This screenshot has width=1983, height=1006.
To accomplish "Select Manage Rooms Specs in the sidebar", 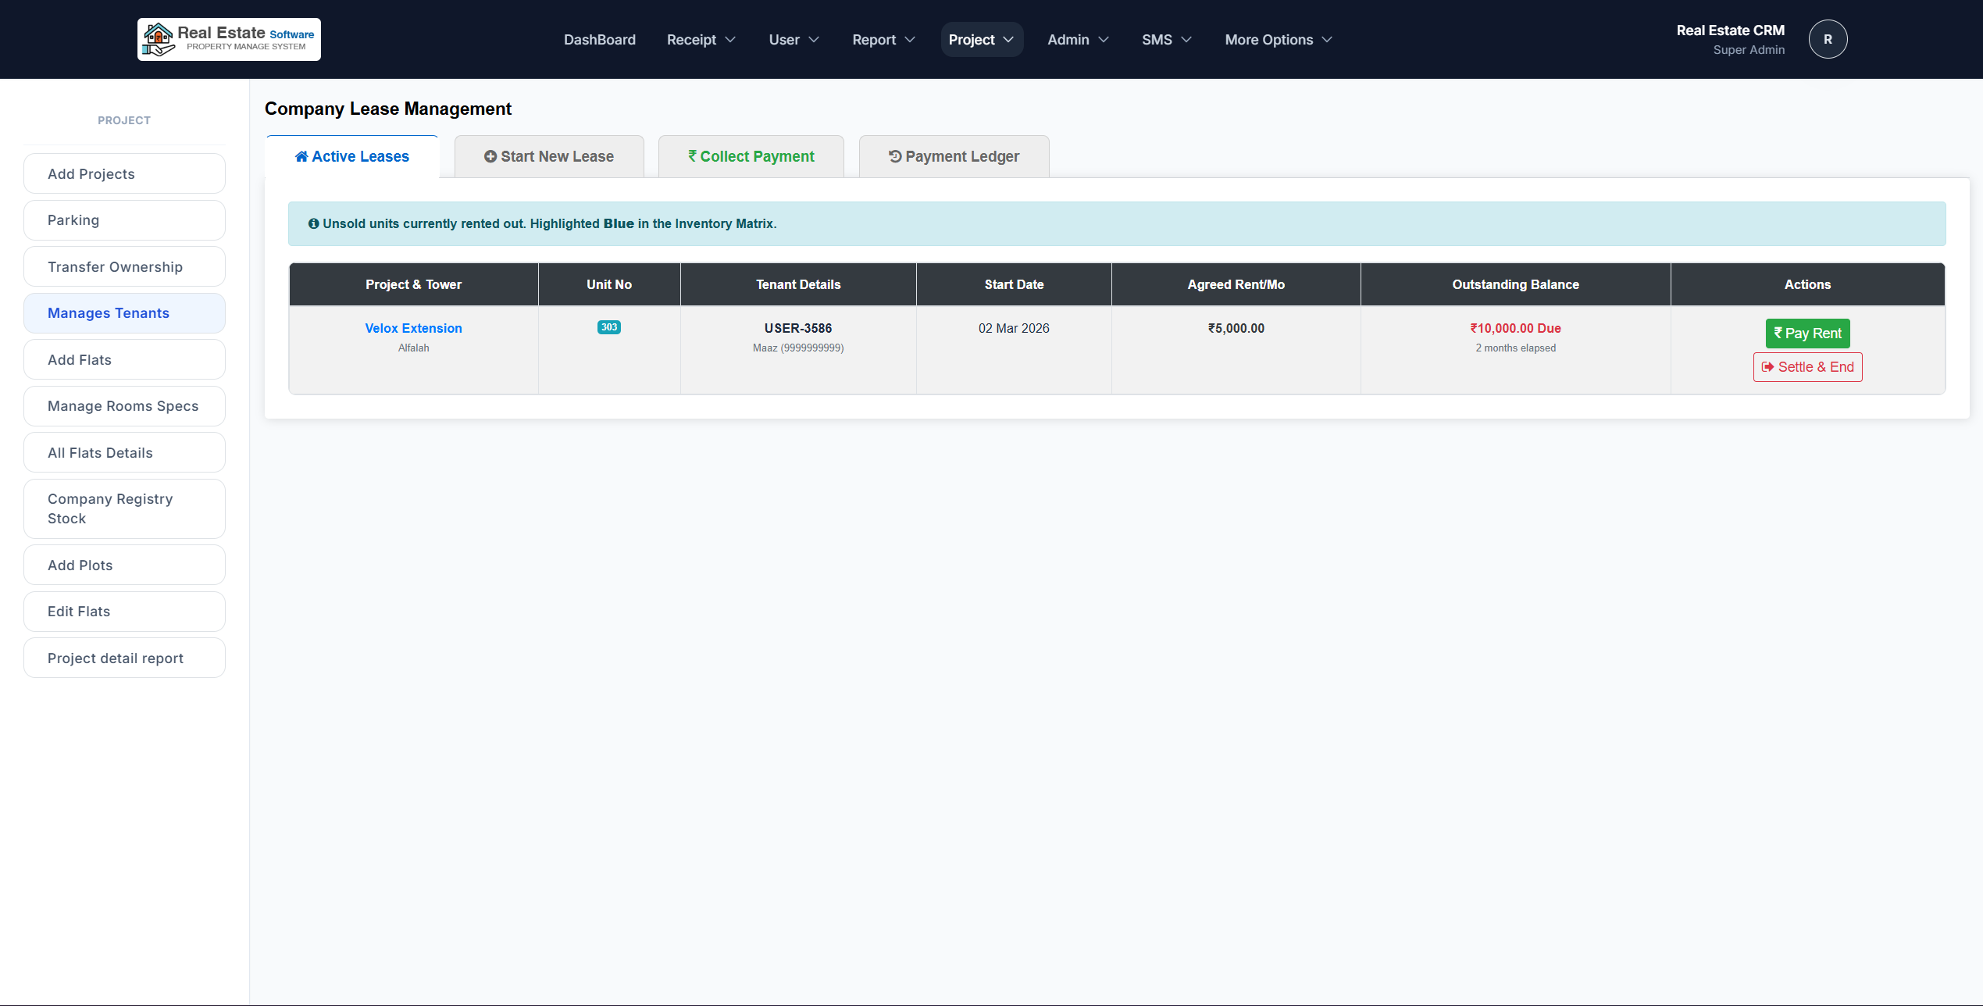I will (123, 406).
